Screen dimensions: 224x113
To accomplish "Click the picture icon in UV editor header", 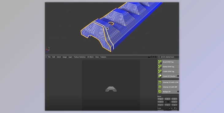I will pos(149,57).
